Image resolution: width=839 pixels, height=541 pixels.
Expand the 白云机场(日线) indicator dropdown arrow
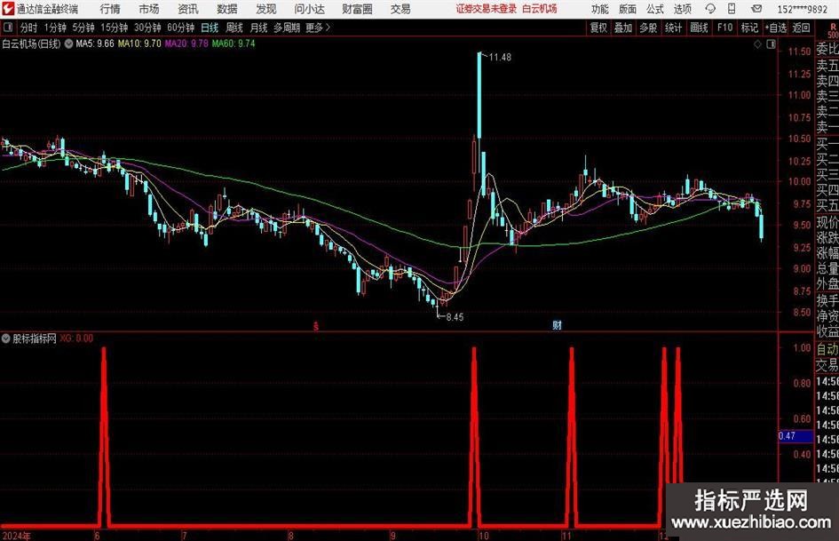tap(69, 44)
